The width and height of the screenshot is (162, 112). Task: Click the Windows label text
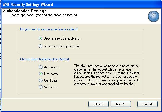50,87
